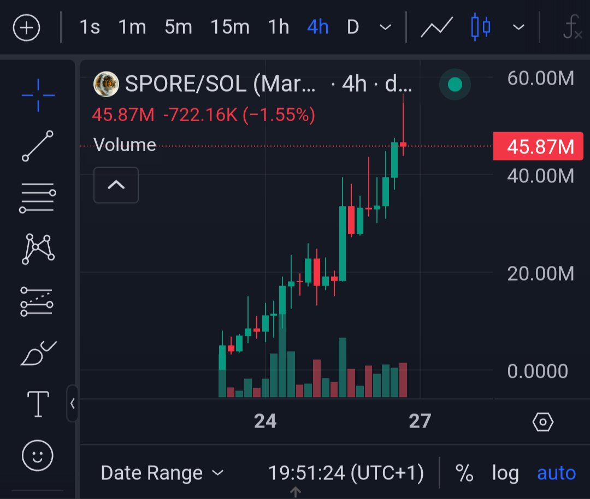This screenshot has width=590, height=499.
Task: Open chart settings hexagon gear icon
Action: (542, 422)
